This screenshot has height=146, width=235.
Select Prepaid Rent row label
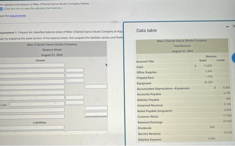click(145, 78)
